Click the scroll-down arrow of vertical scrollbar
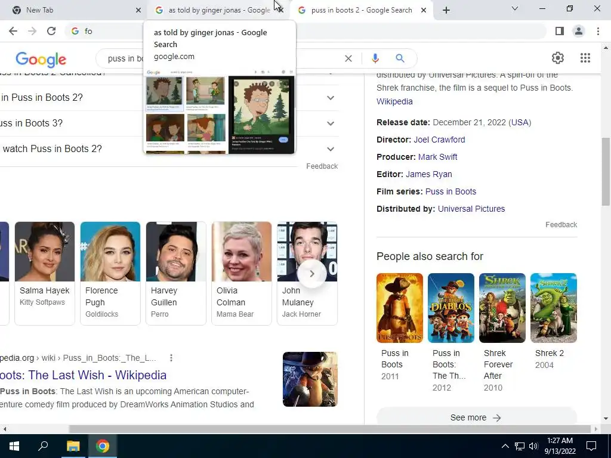The height and width of the screenshot is (458, 611). point(606,419)
